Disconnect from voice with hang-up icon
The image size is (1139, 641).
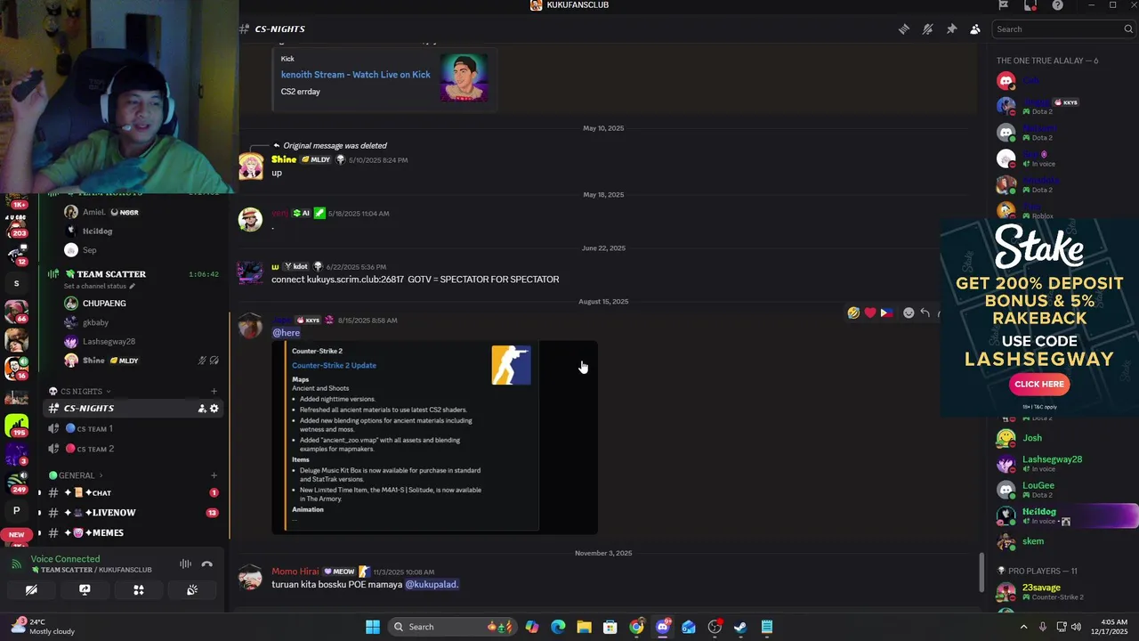coord(207,564)
